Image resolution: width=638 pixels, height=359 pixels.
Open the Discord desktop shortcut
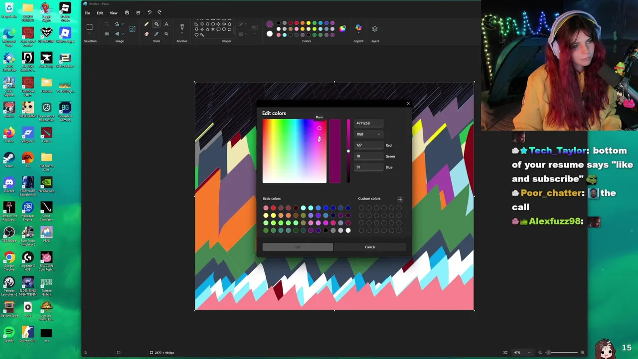9,185
